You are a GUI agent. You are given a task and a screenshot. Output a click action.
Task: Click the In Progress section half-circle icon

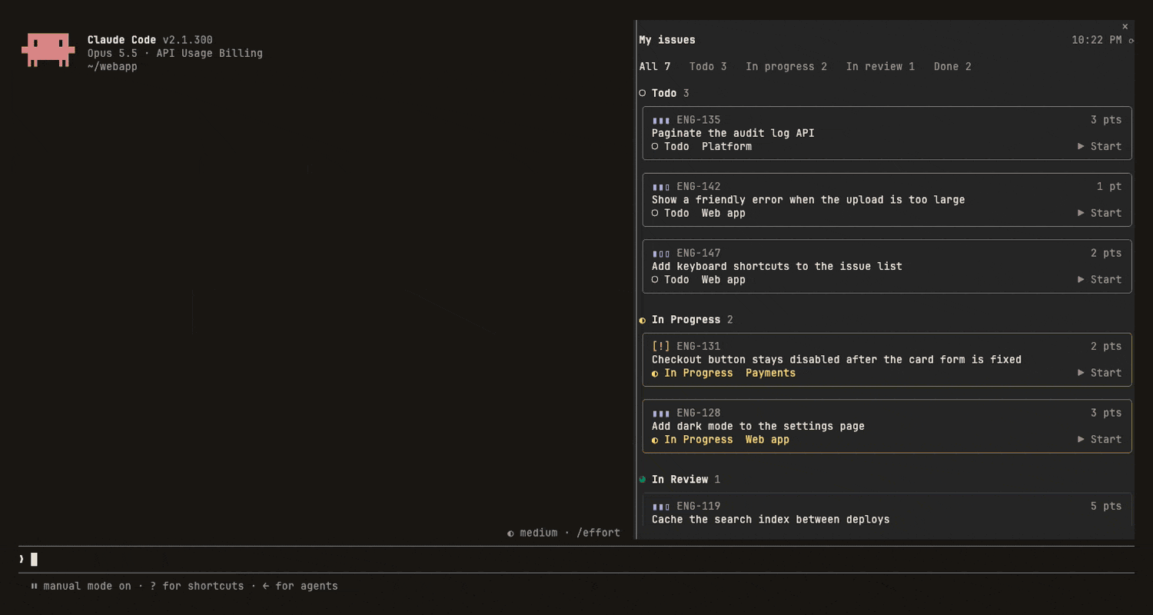coord(643,321)
